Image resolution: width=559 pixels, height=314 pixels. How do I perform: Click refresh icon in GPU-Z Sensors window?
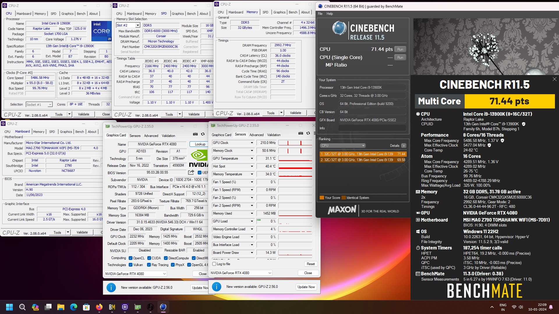[308, 133]
